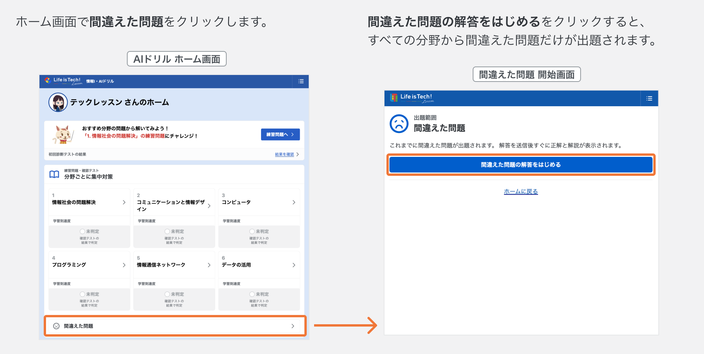Click the 分野ごとに集中対策 heading
Viewport: 704px width, 354px height.
(x=89, y=177)
